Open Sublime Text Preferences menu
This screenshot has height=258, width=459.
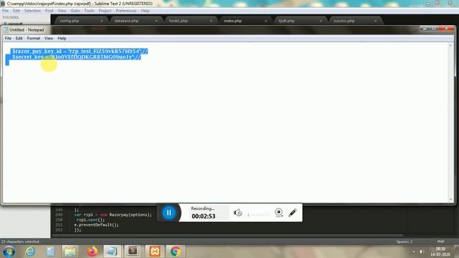[126, 11]
